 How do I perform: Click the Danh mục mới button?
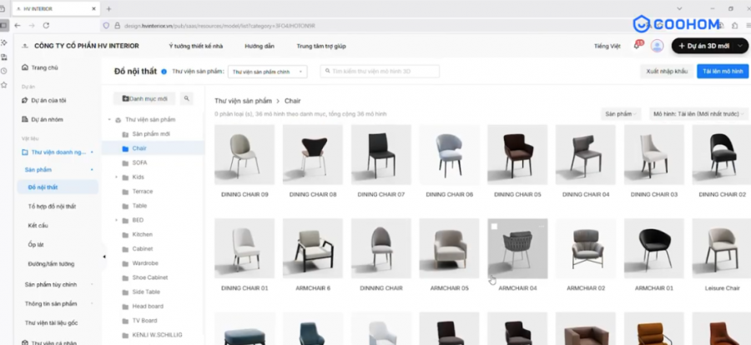[144, 98]
